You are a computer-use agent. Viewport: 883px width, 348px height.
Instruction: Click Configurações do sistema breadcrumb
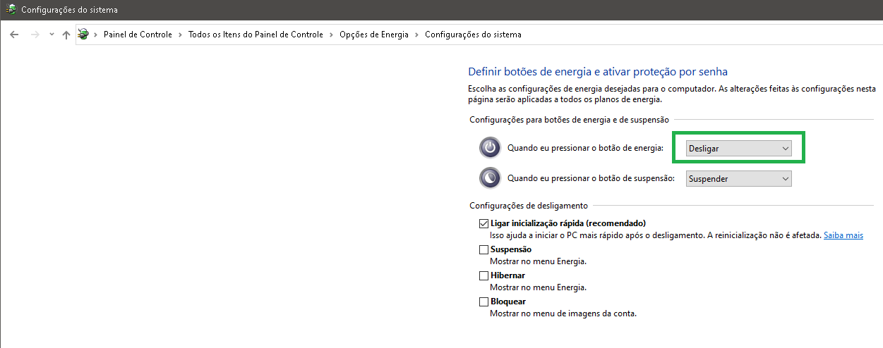pos(473,35)
